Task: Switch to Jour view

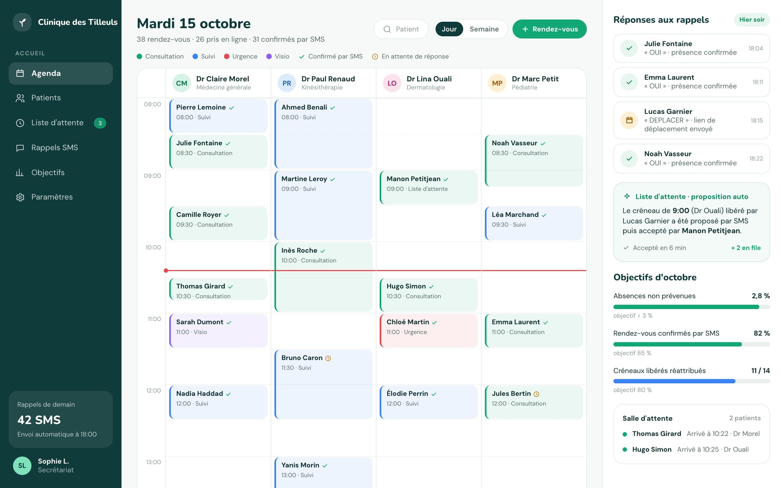Action: (449, 29)
